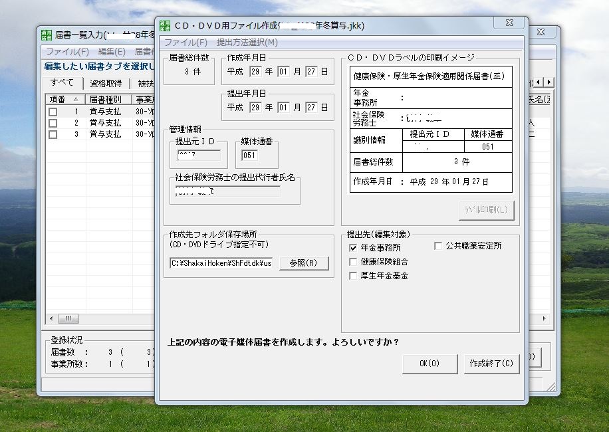Click the CD・DVD dialog title bar icon

[x=164, y=25]
